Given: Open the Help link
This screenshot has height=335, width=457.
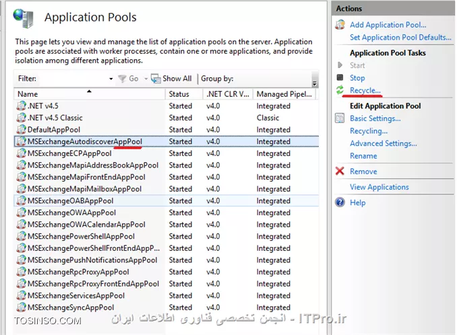Looking at the screenshot, I should pos(358,202).
